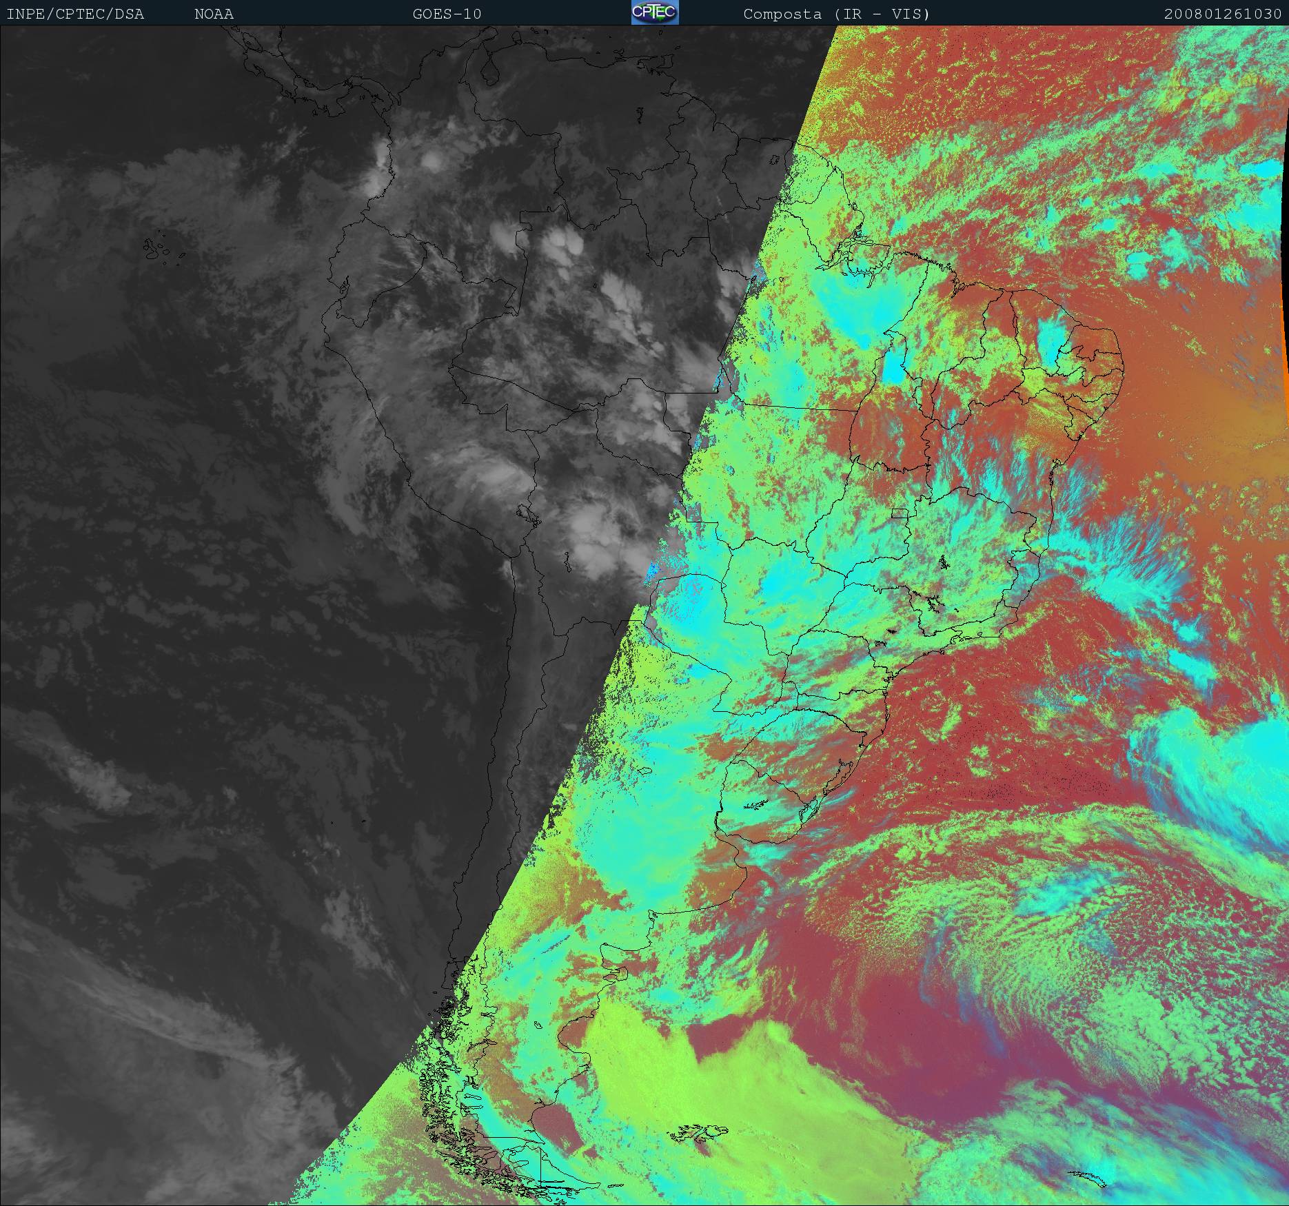Select the Lake Titicaca outline

pos(527,515)
